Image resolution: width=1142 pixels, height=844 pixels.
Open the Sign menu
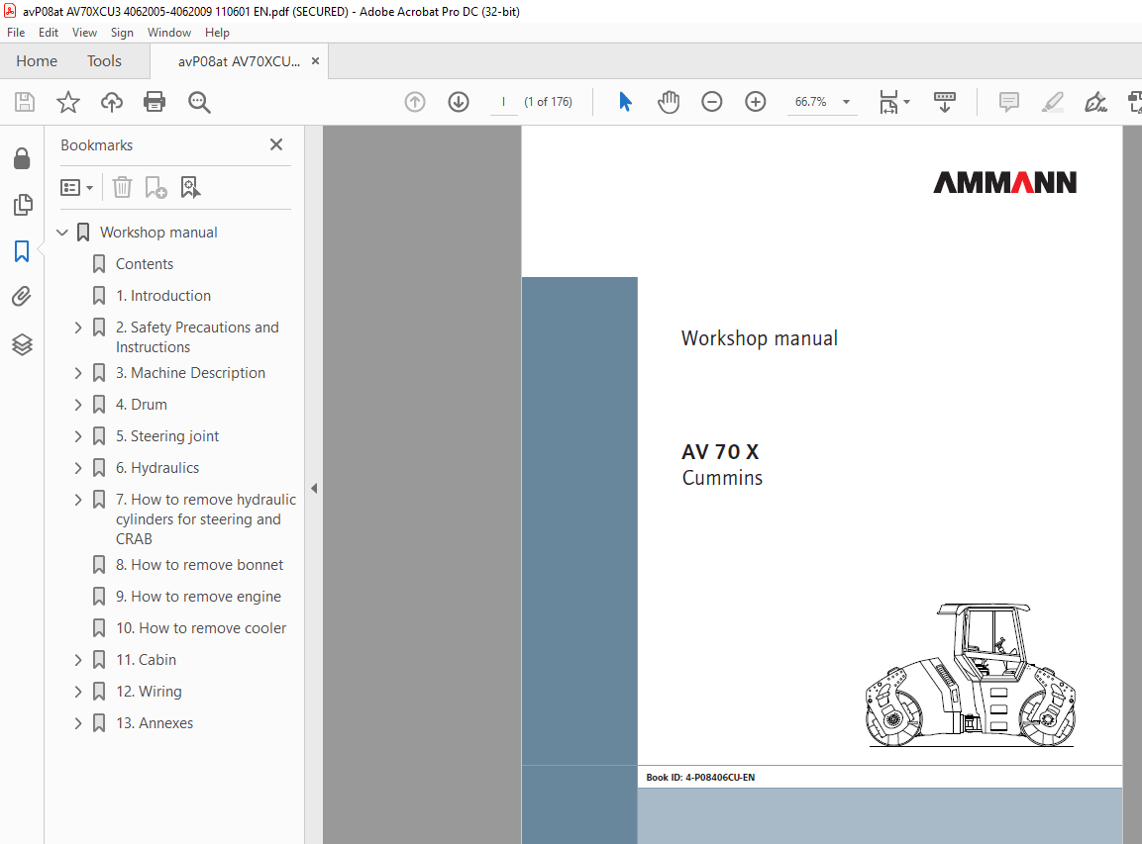pyautogui.click(x=122, y=33)
